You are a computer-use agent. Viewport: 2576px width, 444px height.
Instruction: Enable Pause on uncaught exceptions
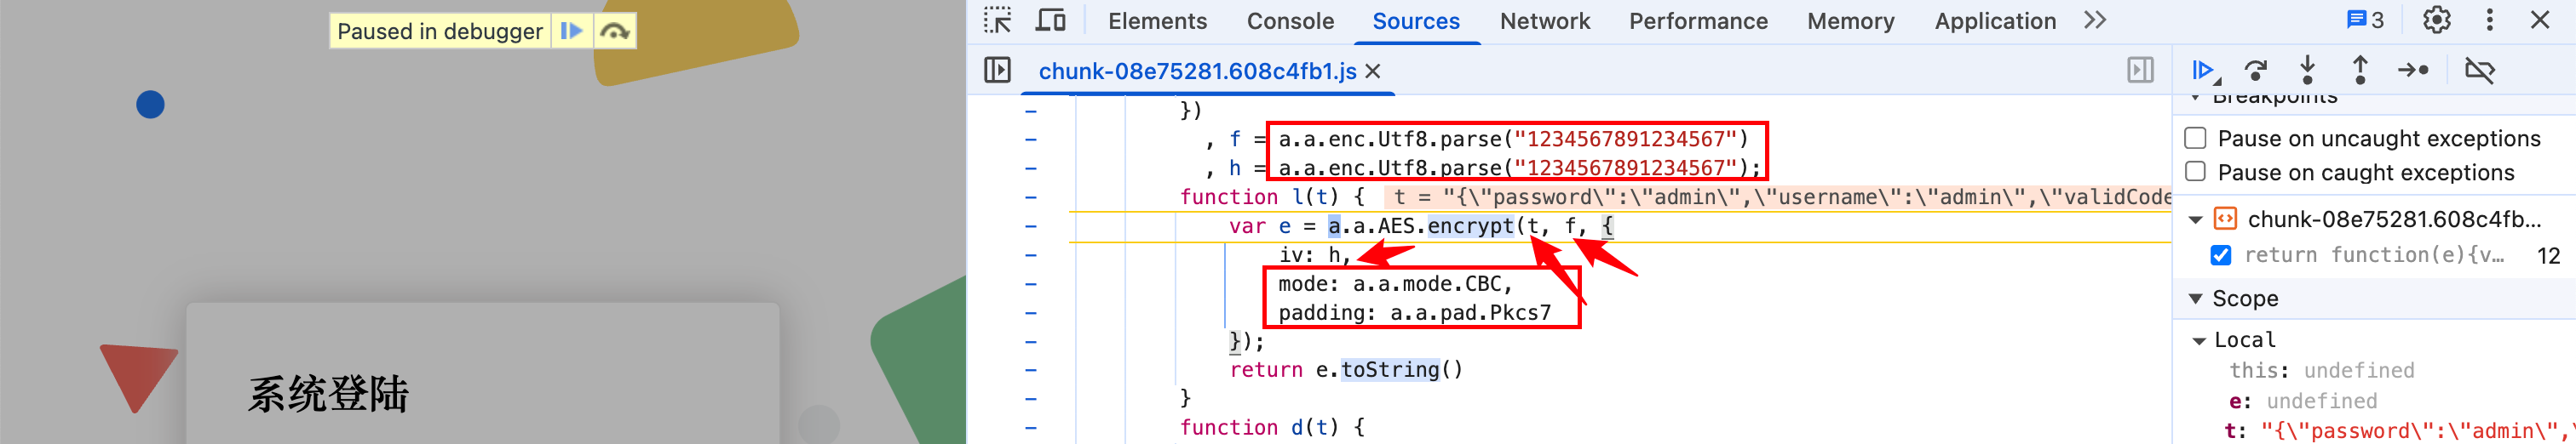point(2195,138)
